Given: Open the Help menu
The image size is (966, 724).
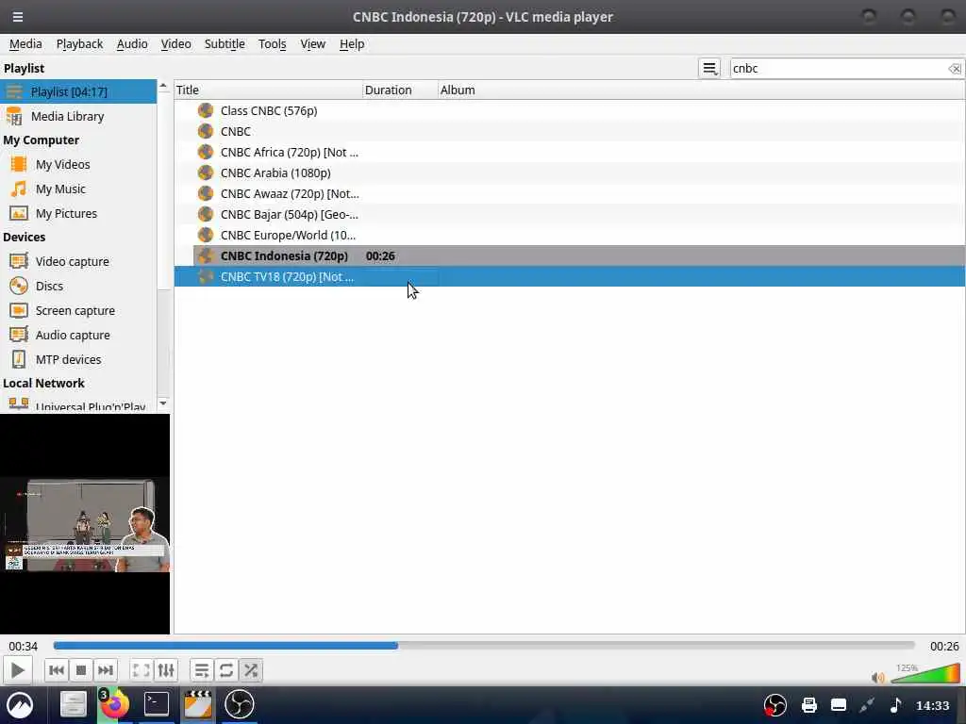Looking at the screenshot, I should click(352, 44).
